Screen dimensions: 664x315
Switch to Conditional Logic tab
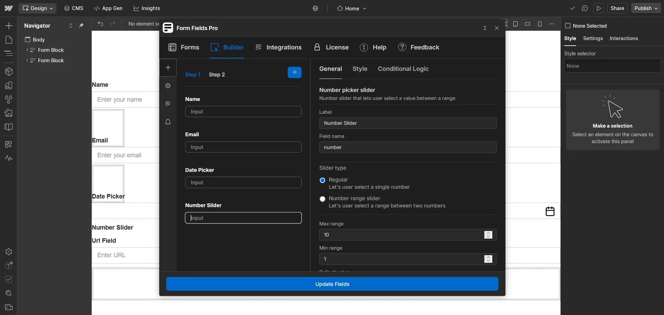click(403, 69)
